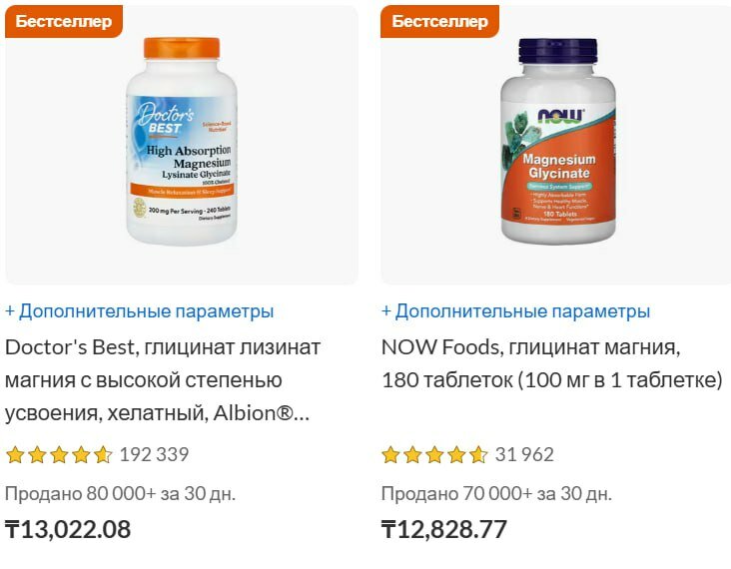Click plus sign before NOW Foods параметры

386,311
